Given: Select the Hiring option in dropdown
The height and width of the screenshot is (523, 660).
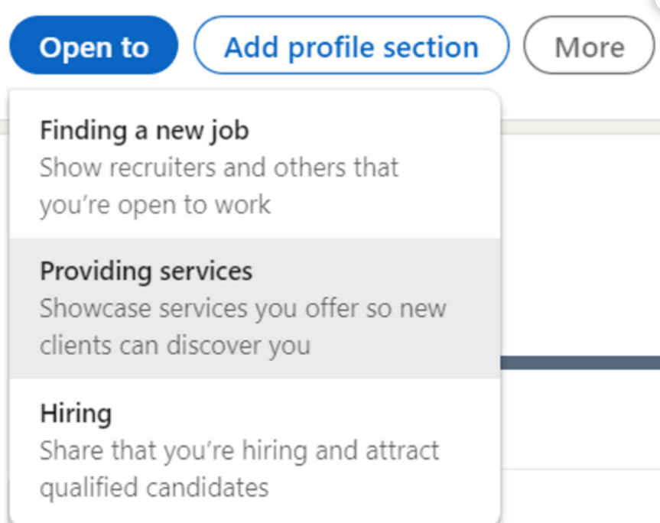Looking at the screenshot, I should tap(255, 450).
